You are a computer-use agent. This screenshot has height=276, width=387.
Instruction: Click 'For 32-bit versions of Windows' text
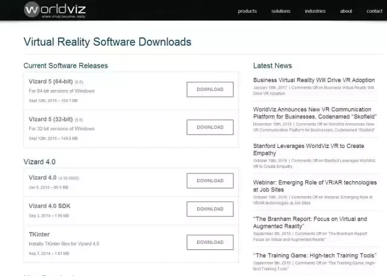62,129
